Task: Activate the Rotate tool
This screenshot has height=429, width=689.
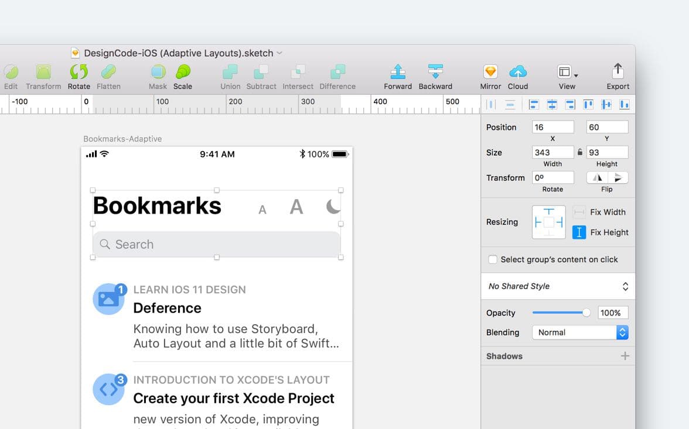Action: [x=79, y=77]
